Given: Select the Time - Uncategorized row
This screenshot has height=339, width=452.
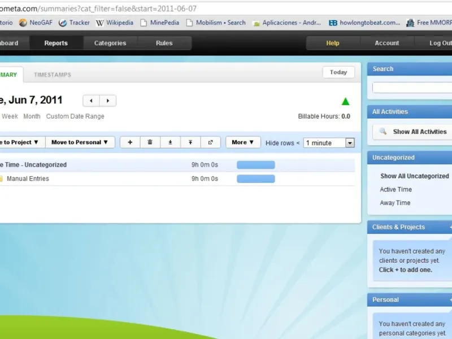Looking at the screenshot, I should tap(177, 165).
